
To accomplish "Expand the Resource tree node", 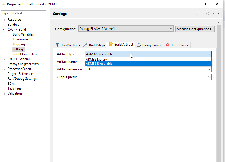I will coord(4,20).
